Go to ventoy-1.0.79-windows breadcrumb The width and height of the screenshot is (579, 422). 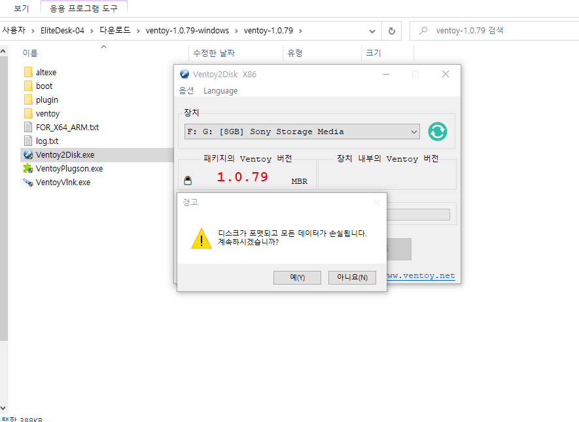click(x=187, y=30)
